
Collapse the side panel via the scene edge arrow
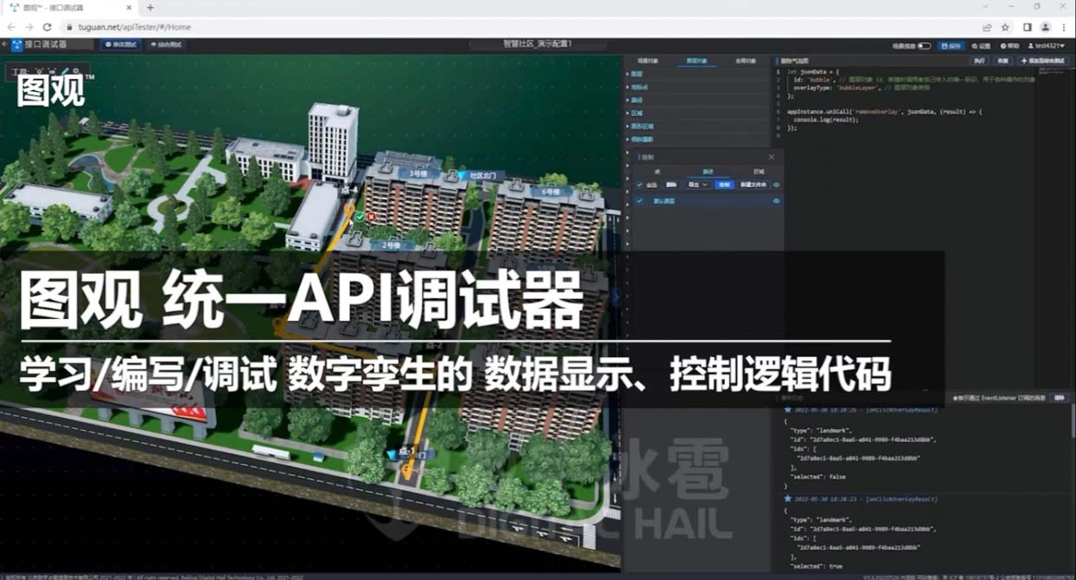[616, 296]
